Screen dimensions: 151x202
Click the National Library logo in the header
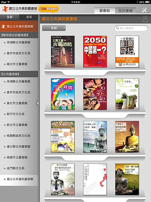19,9
